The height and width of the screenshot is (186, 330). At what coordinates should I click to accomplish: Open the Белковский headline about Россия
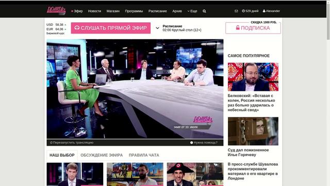click(x=251, y=103)
